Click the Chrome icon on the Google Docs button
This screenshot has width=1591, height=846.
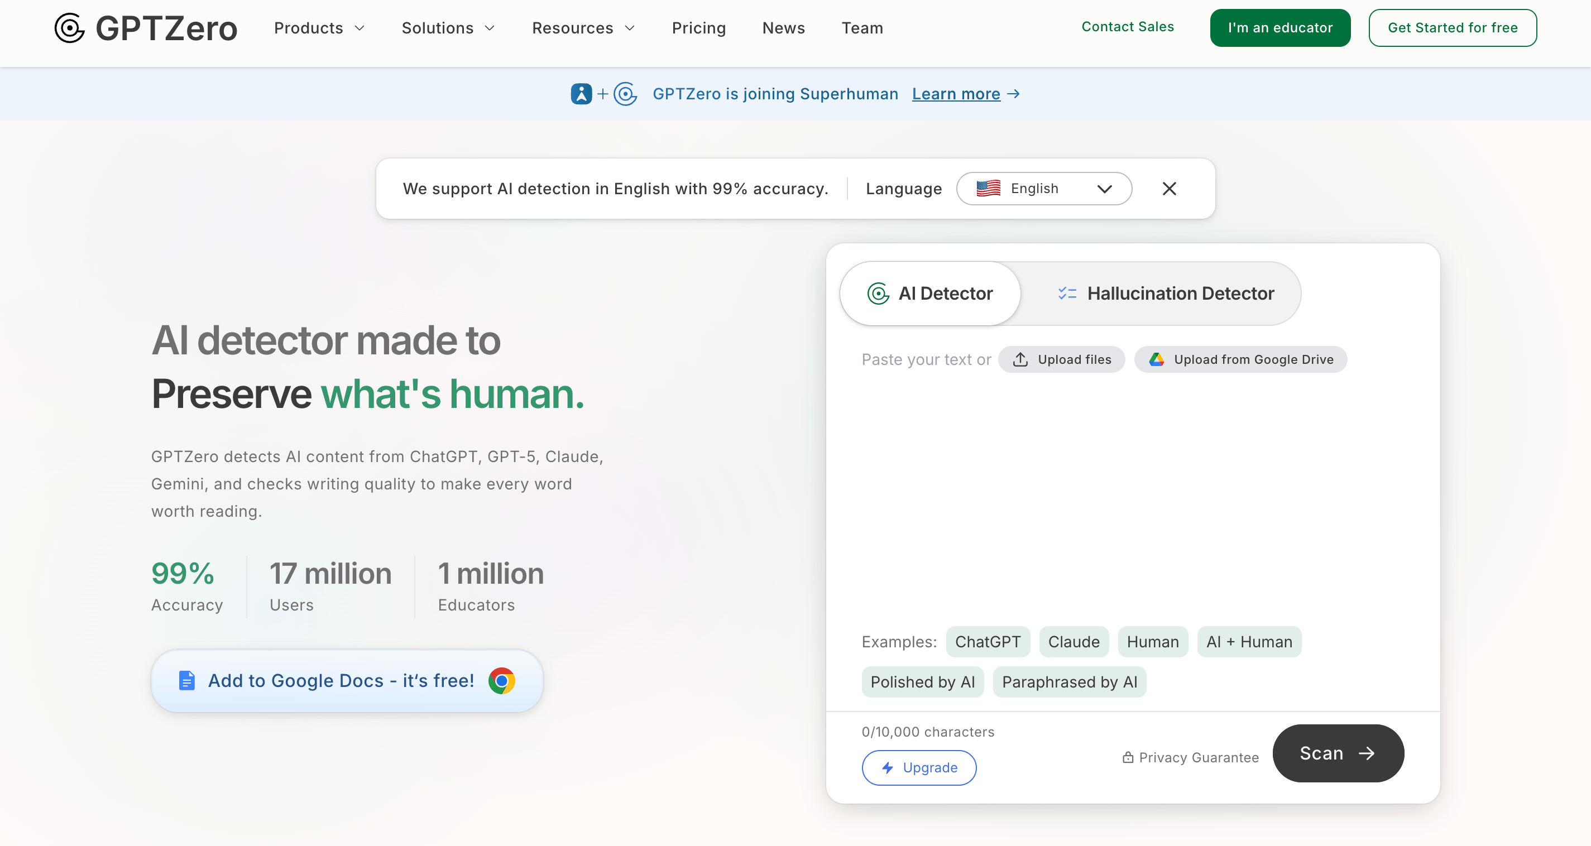pos(501,680)
